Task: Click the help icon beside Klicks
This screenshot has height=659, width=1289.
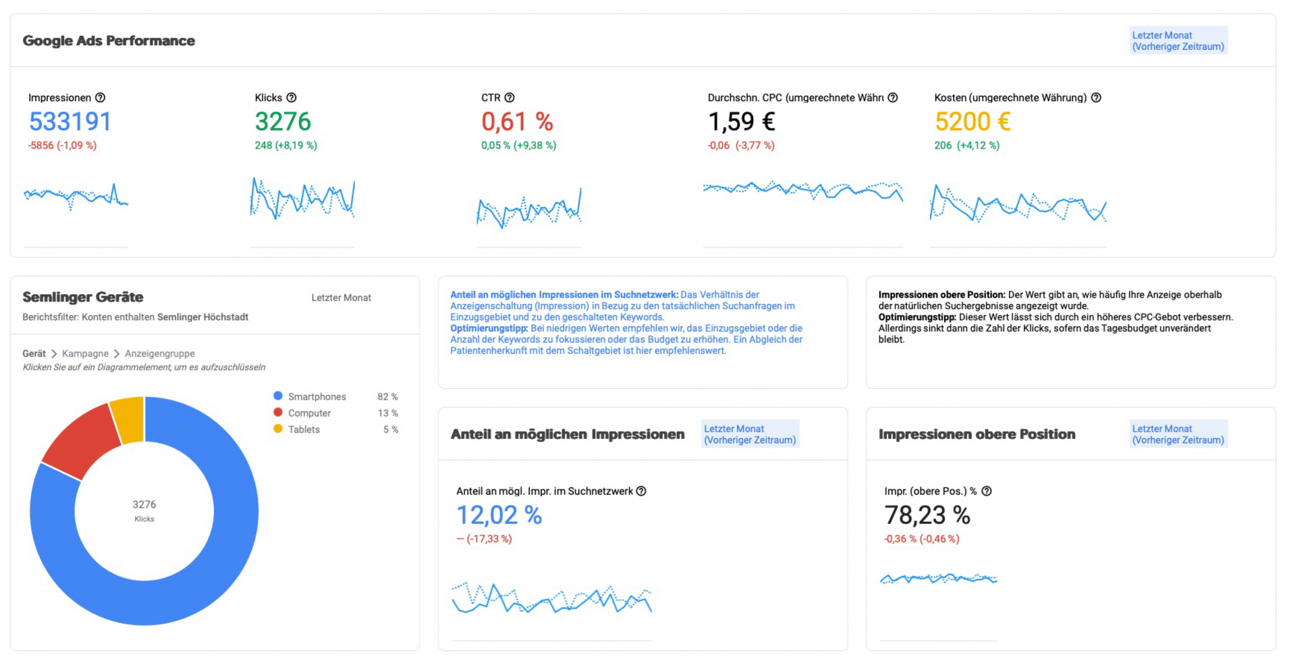Action: point(292,98)
